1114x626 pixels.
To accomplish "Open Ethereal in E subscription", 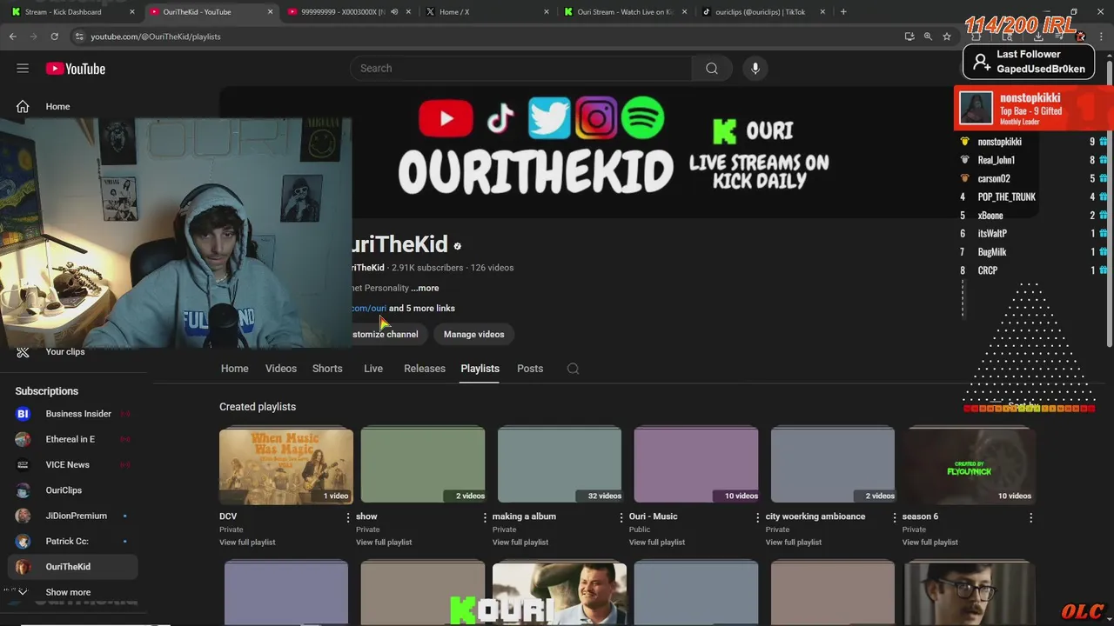I will click(73, 439).
